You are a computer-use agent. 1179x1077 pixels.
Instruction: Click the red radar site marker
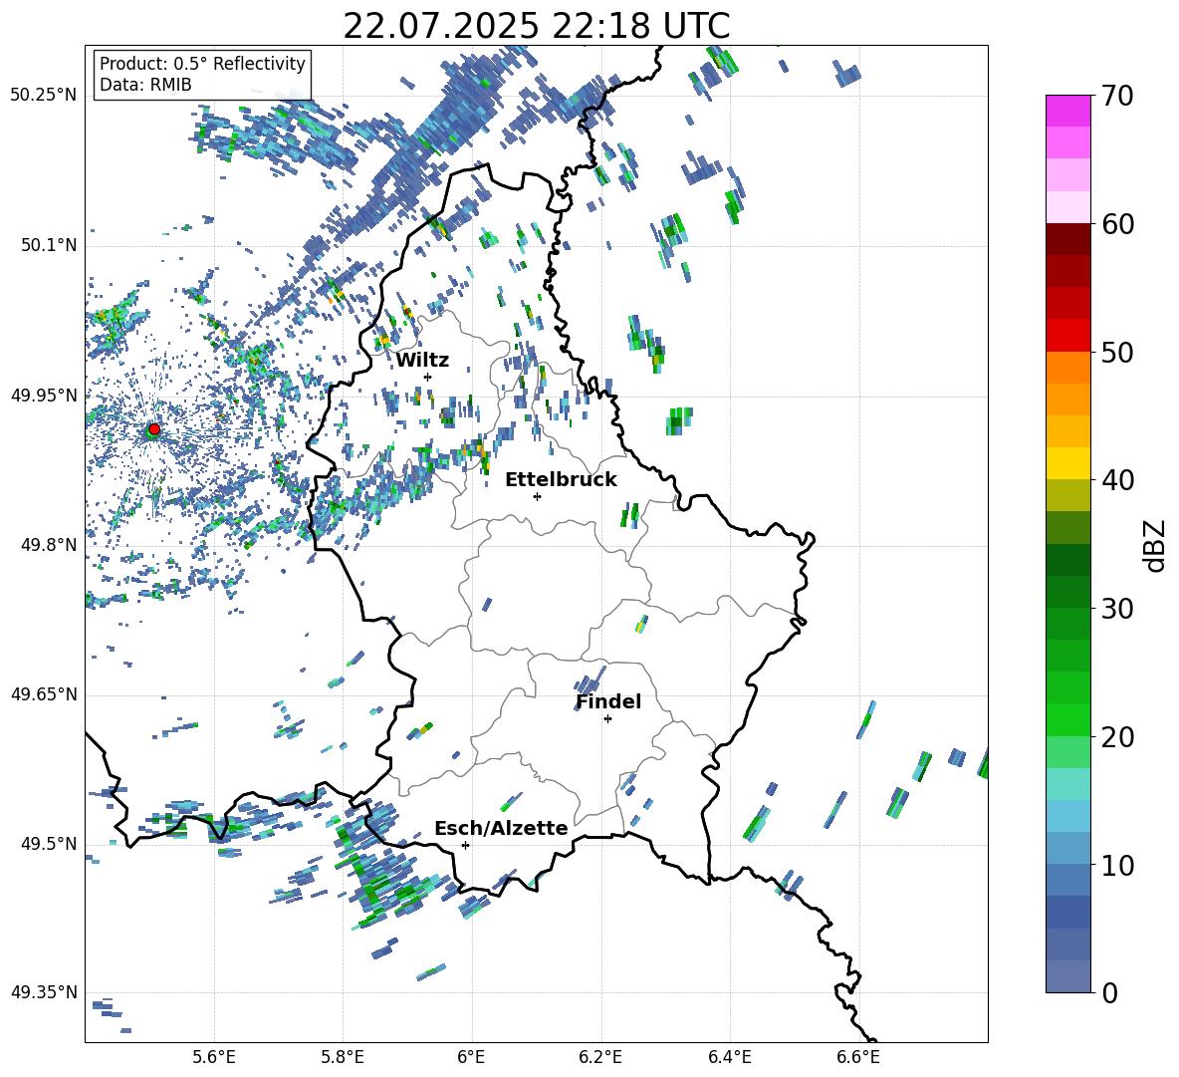click(x=154, y=428)
